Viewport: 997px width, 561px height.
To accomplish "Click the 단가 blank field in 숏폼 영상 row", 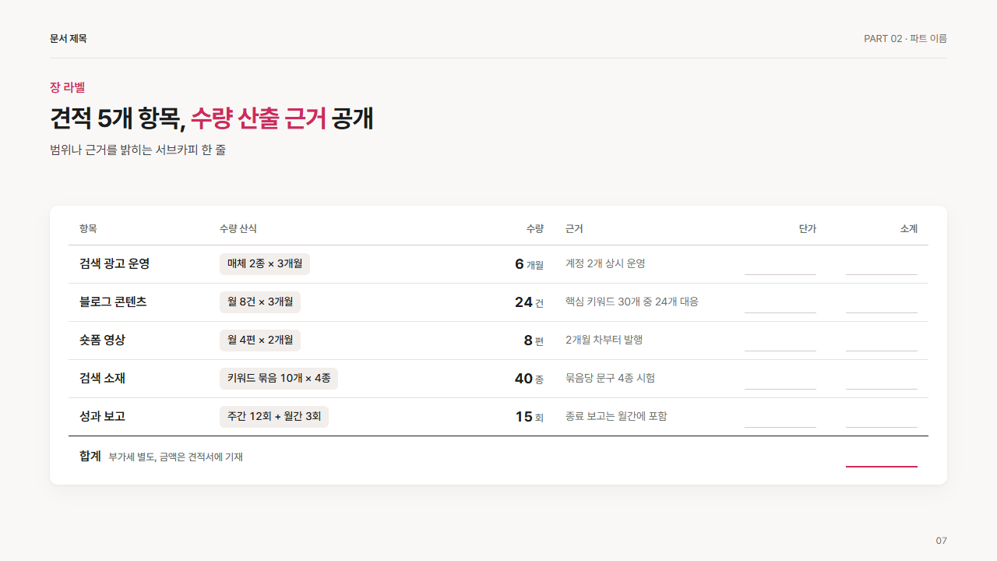I will [780, 340].
